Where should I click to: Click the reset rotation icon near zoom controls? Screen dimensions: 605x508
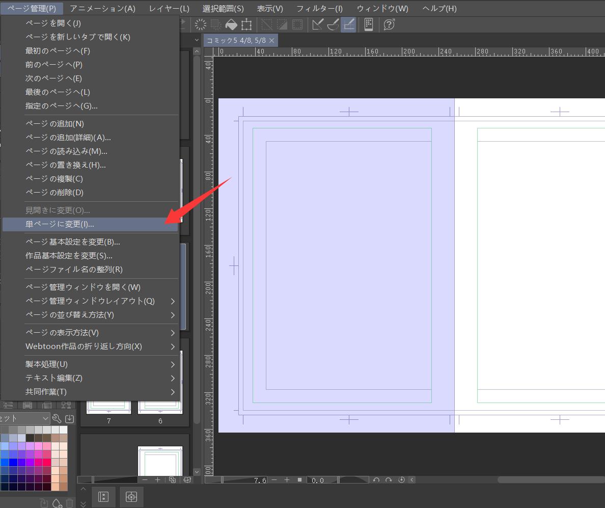401,479
